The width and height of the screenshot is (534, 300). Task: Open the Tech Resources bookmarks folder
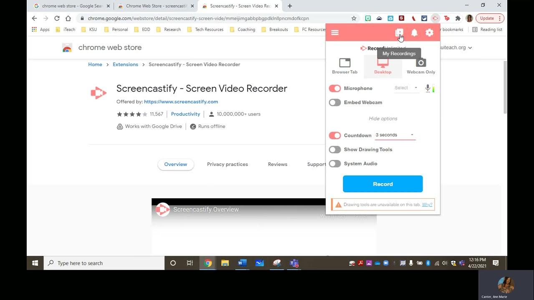(205, 30)
